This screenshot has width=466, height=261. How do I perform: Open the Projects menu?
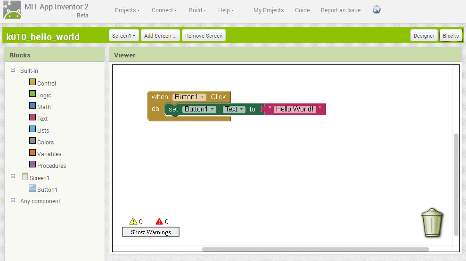click(x=127, y=10)
